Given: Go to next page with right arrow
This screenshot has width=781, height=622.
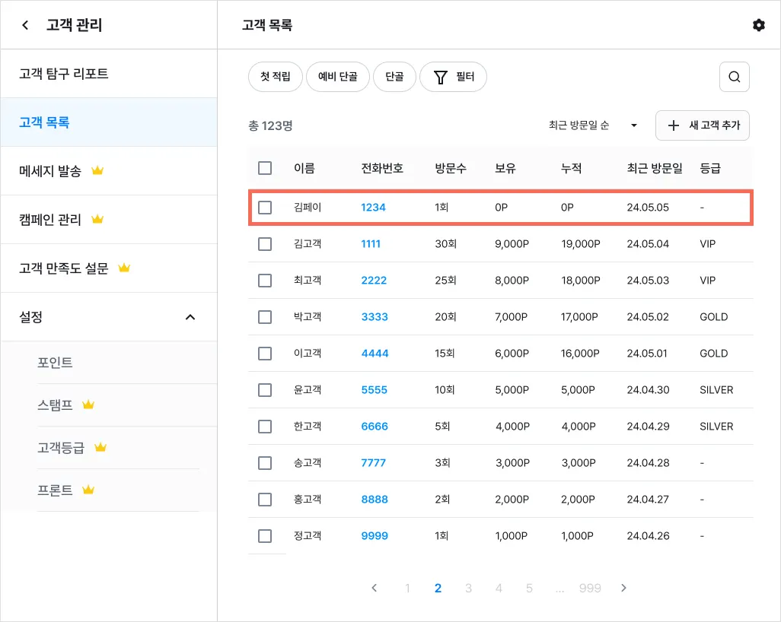Looking at the screenshot, I should (x=623, y=589).
